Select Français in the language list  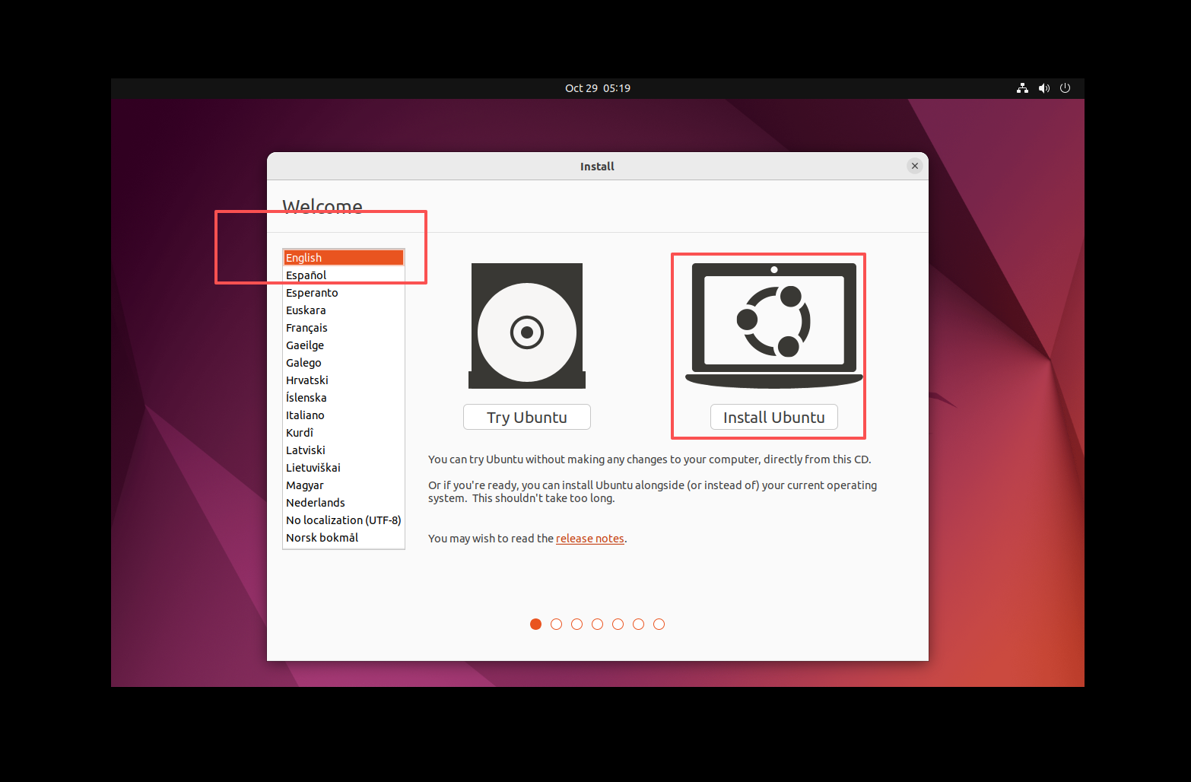pos(344,328)
